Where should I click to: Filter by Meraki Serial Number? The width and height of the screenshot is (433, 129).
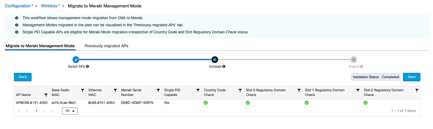[x=158, y=90]
